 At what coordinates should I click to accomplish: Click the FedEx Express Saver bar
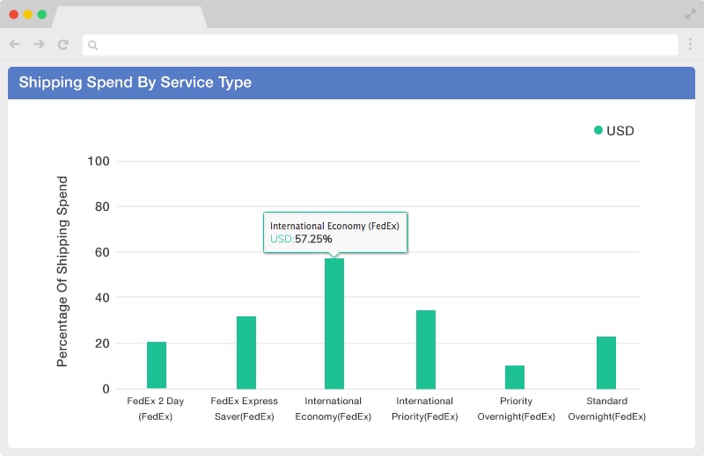[x=246, y=352]
